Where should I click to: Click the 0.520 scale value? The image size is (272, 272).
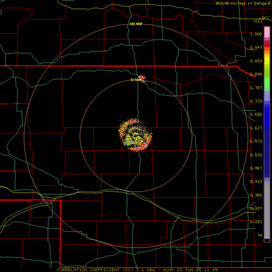(256, 155)
